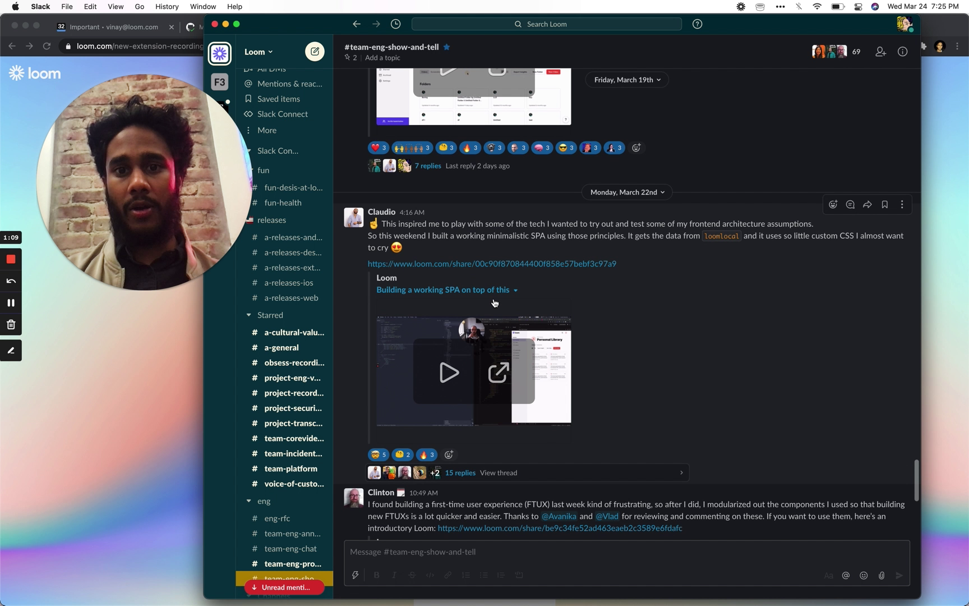This screenshot has height=606, width=969.
Task: Expand the More sidebar options
Action: [267, 130]
